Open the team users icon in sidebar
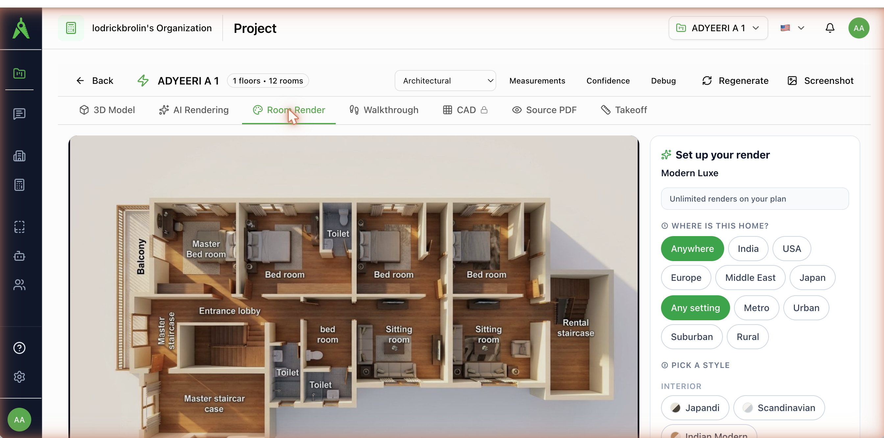The height and width of the screenshot is (438, 884). [x=19, y=284]
